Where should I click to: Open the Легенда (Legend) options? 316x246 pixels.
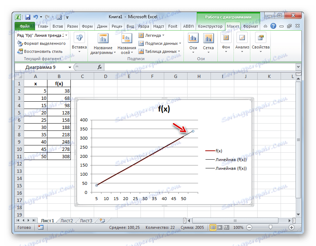click(151, 35)
